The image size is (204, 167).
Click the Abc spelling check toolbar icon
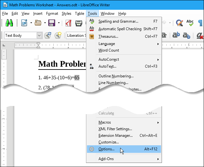point(190,23)
